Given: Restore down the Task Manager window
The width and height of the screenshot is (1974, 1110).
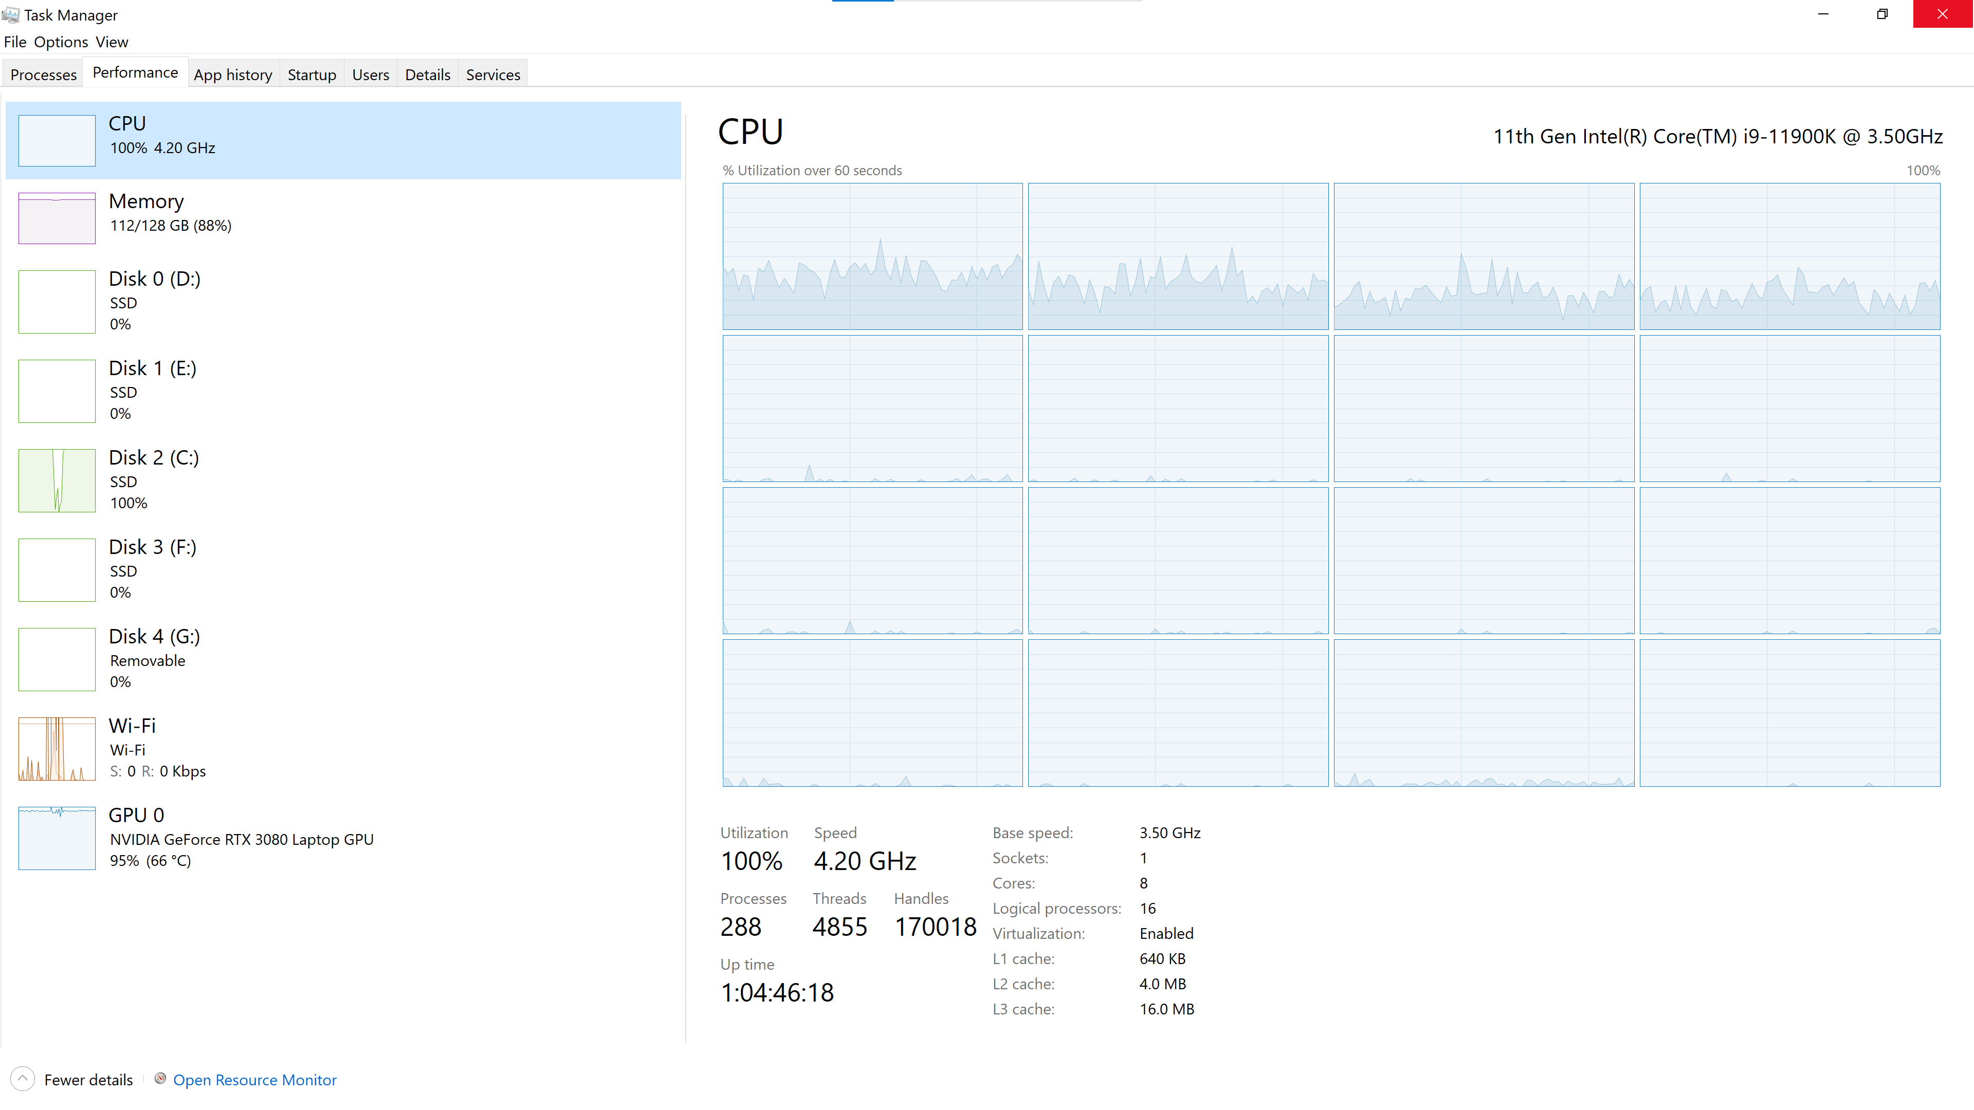Looking at the screenshot, I should (1882, 14).
